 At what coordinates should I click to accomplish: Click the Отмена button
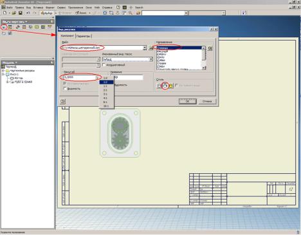[x=207, y=101]
